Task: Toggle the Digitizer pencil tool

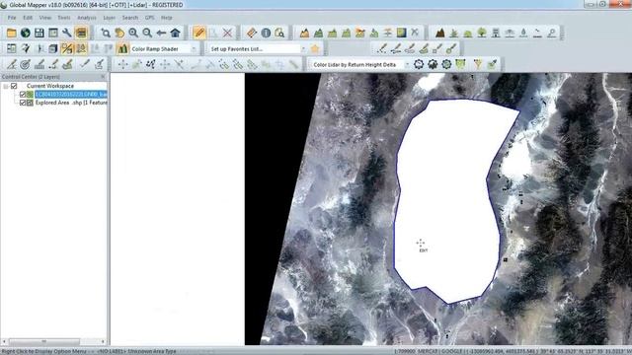Action: (x=199, y=33)
